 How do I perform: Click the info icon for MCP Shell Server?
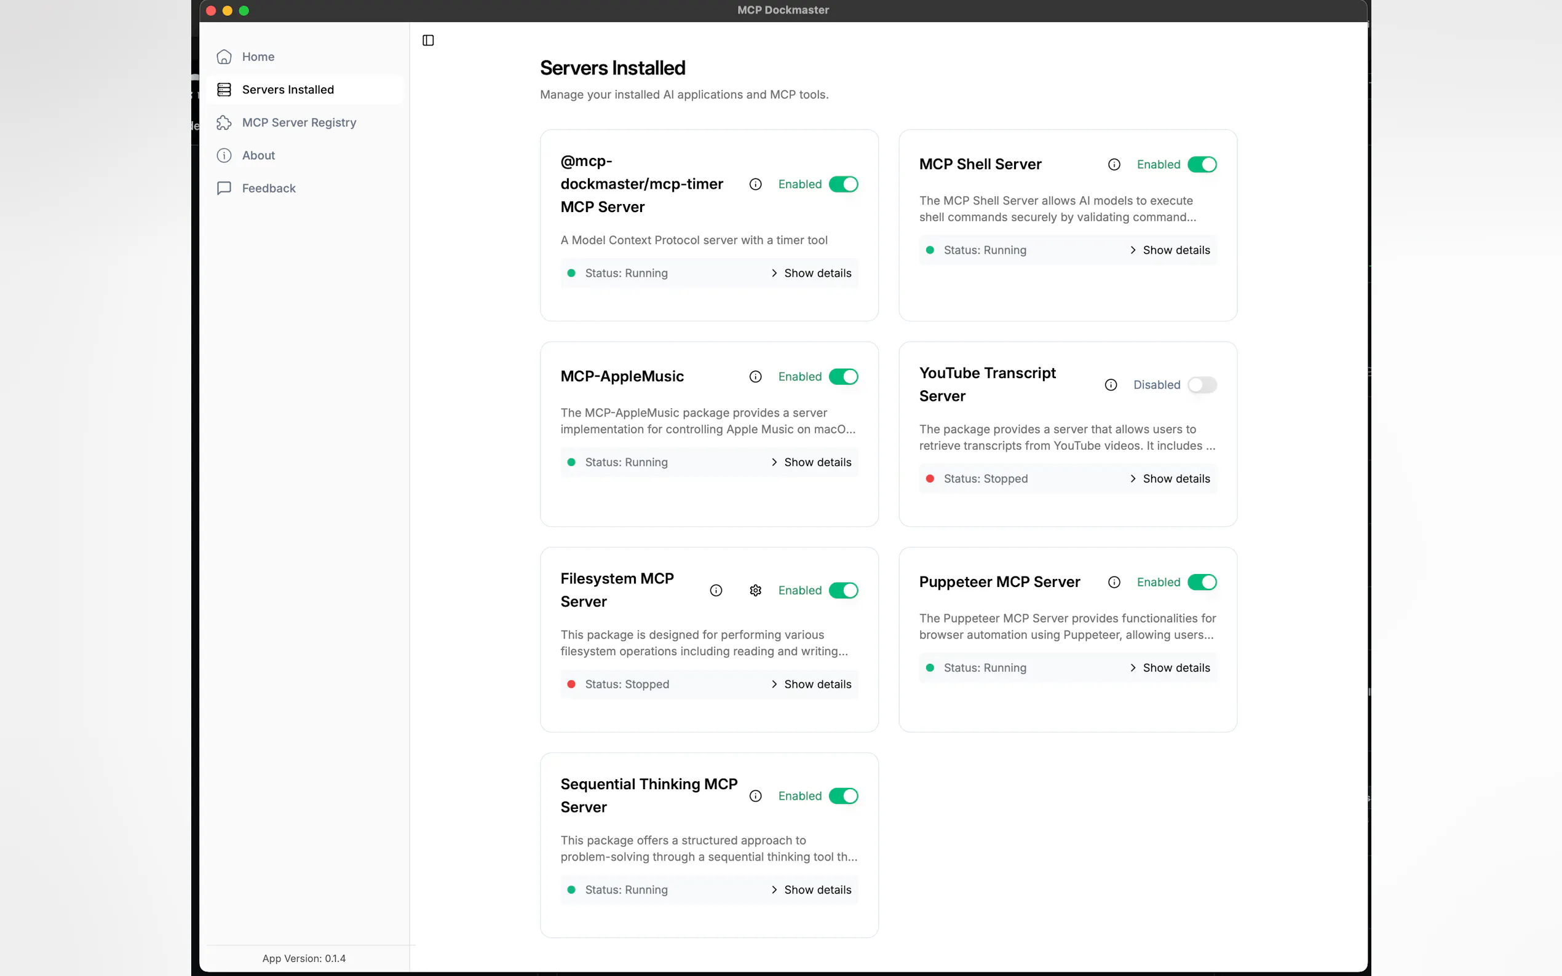[x=1114, y=164]
